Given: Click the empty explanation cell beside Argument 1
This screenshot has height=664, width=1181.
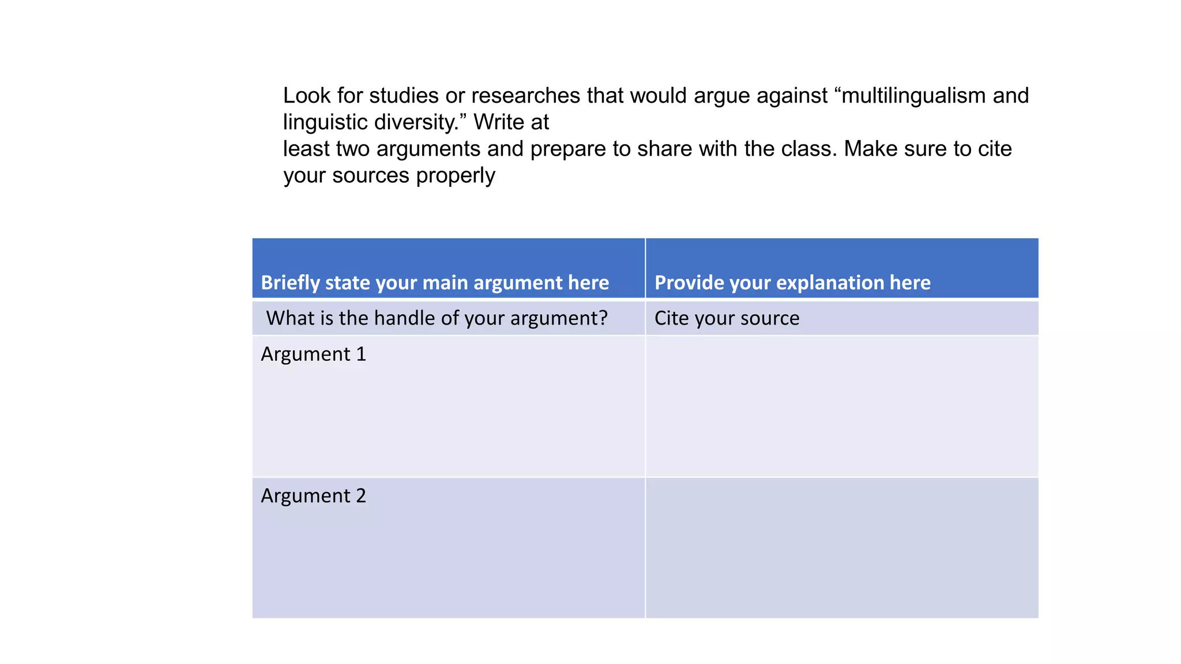Looking at the screenshot, I should [x=842, y=406].
